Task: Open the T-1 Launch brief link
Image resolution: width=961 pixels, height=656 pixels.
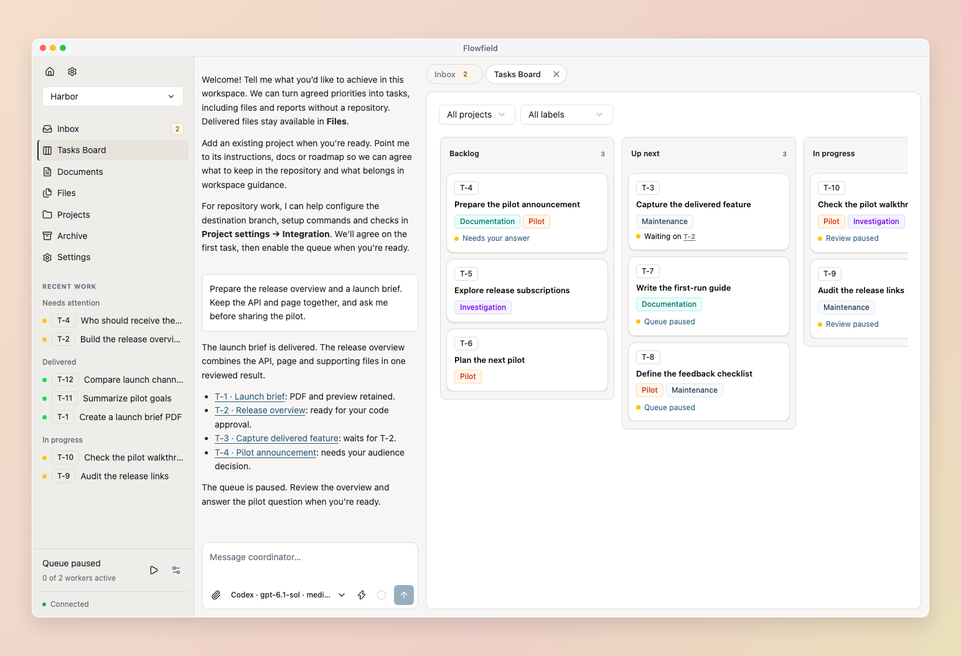Action: 250,396
